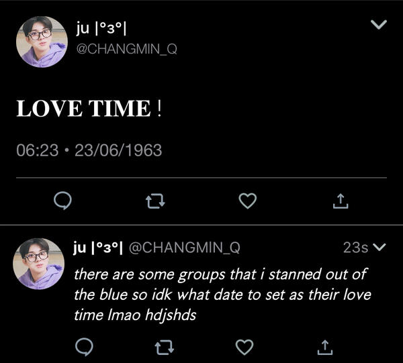Reply to the "LOVE TIME !" tweet
The image size is (403, 363).
pos(62,201)
